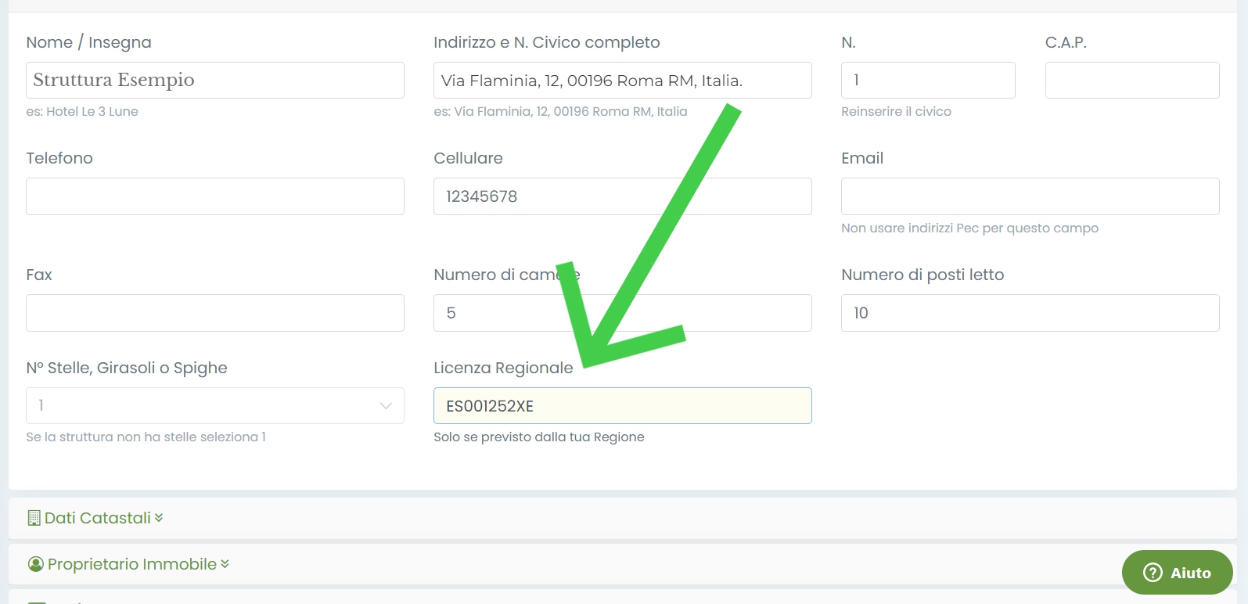Click the person icon beside Proprietario Immobile
Image resolution: width=1248 pixels, height=604 pixels.
[36, 563]
